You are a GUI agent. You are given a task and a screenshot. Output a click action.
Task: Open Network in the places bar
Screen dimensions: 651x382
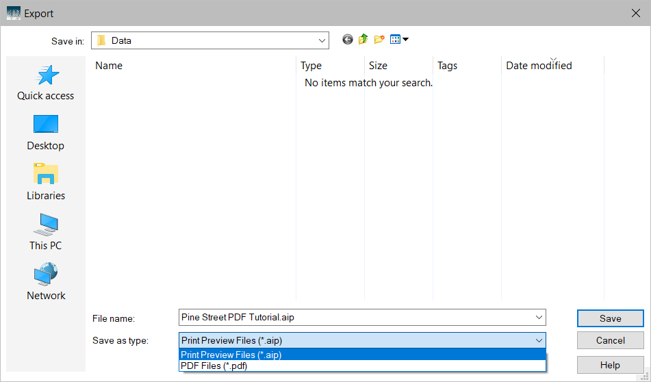click(46, 283)
